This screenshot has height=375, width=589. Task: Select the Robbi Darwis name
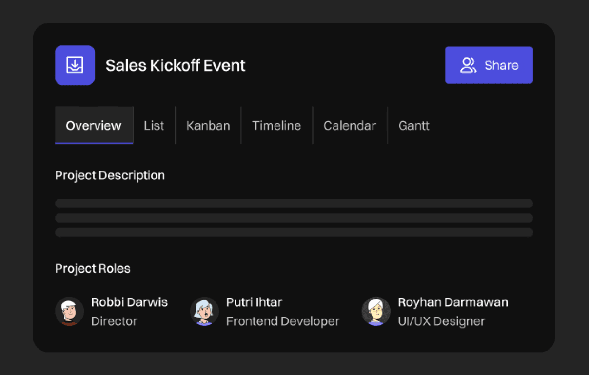(129, 302)
